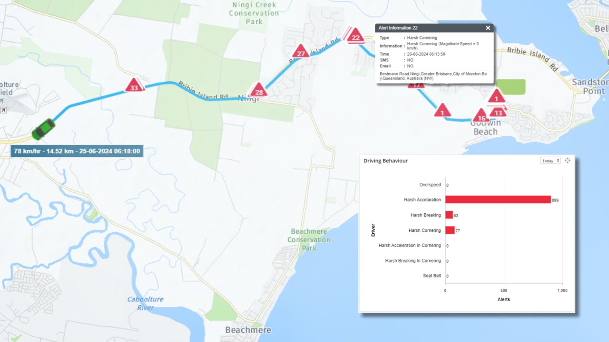Select alert marker 16 near Godwin Beach
Screen dimensions: 609x342
481,116
